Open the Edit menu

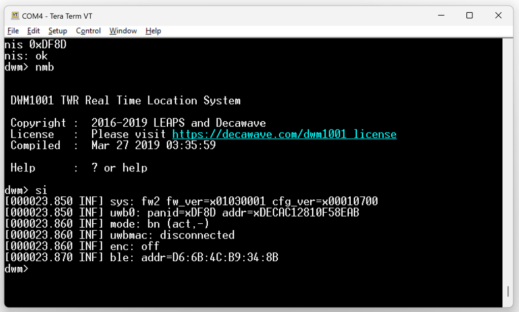click(33, 31)
